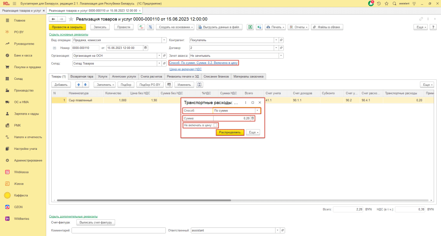Open favorites star in title bar
Screen dimensions: 441x236
pos(386,3)
